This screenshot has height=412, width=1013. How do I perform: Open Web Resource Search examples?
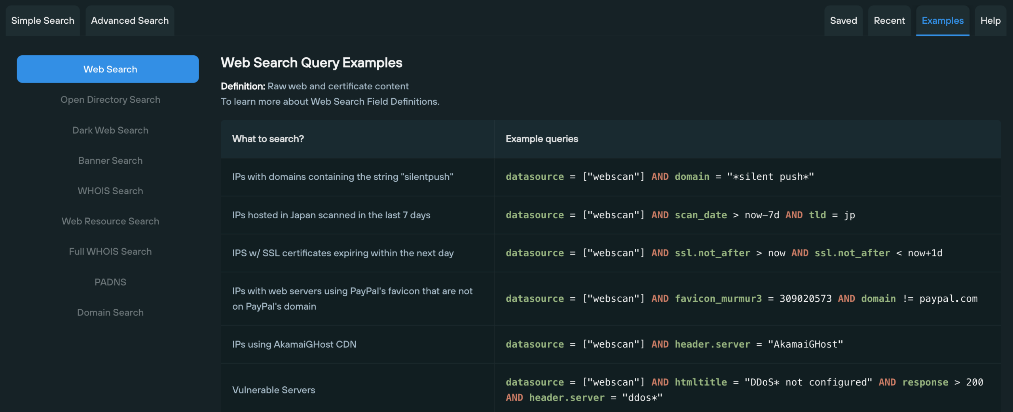coord(110,221)
